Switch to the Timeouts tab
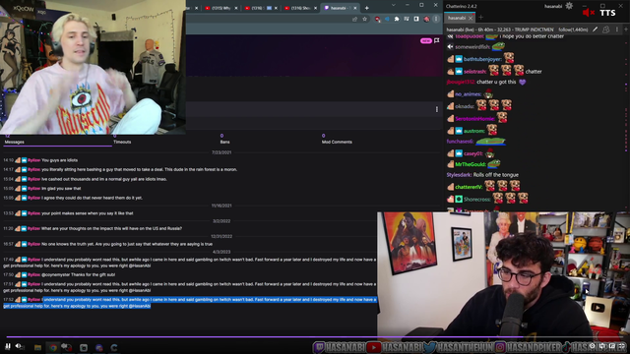The height and width of the screenshot is (354, 630). (x=122, y=142)
